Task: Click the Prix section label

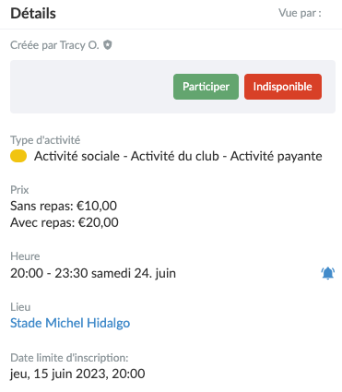Action: pyautogui.click(x=19, y=190)
